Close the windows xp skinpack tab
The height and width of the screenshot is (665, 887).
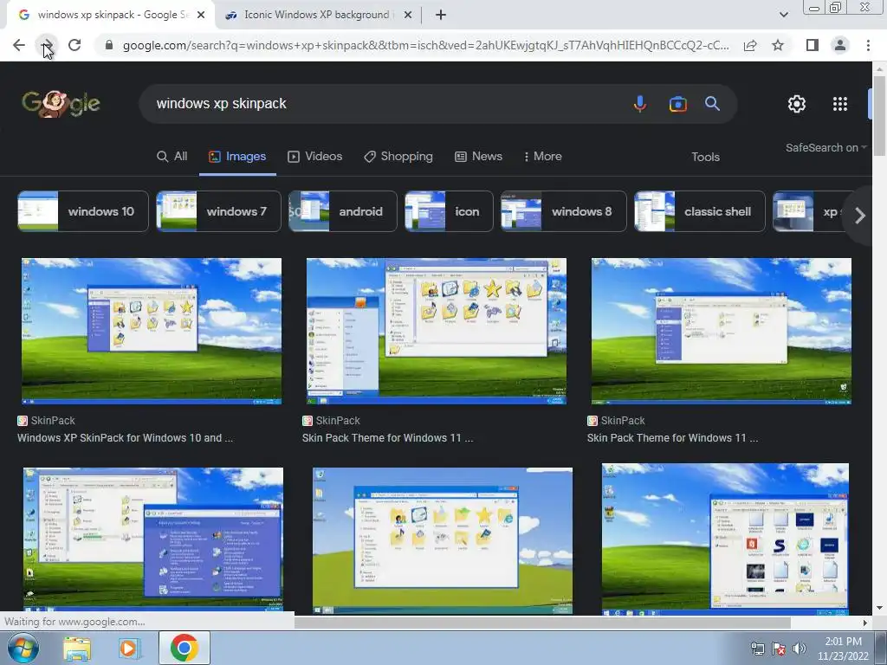pos(201,15)
